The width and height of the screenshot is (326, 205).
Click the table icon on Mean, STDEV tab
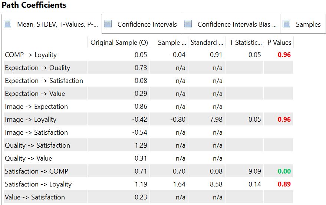pos(8,24)
